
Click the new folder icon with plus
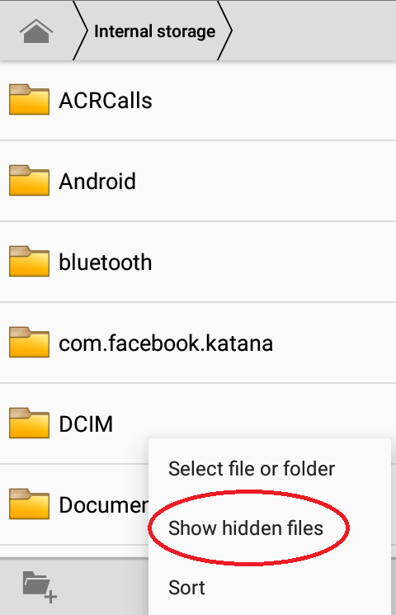pos(40,587)
